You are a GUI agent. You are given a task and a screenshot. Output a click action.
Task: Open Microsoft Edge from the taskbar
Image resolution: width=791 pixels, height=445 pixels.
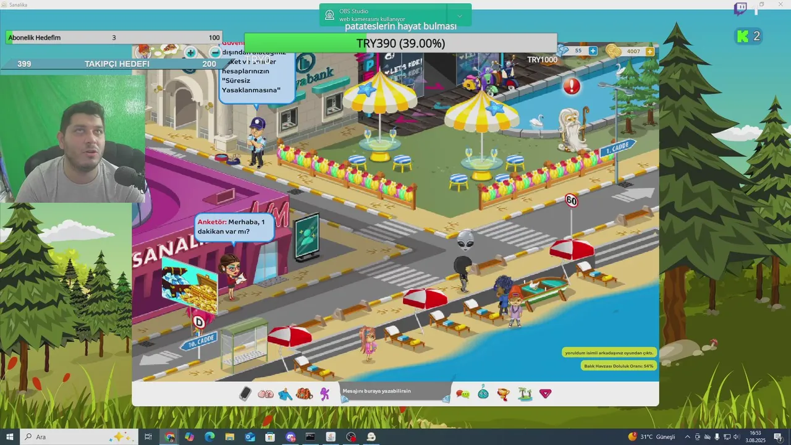click(209, 437)
